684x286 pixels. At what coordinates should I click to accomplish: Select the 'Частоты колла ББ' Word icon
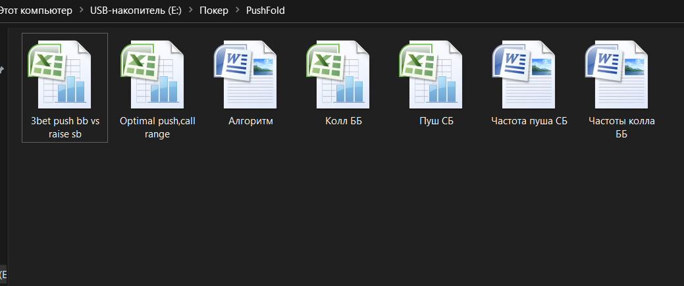tap(618, 74)
